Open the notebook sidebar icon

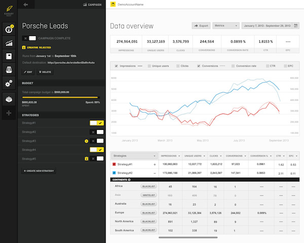[9, 56]
